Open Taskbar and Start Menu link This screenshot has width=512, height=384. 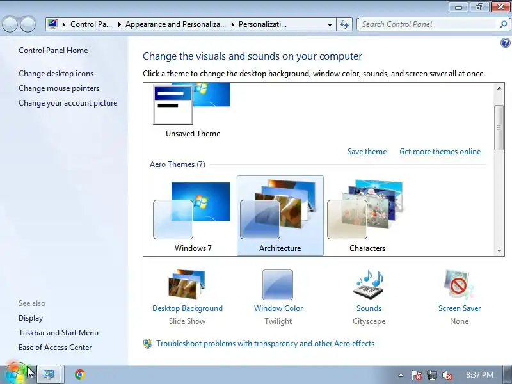point(58,332)
